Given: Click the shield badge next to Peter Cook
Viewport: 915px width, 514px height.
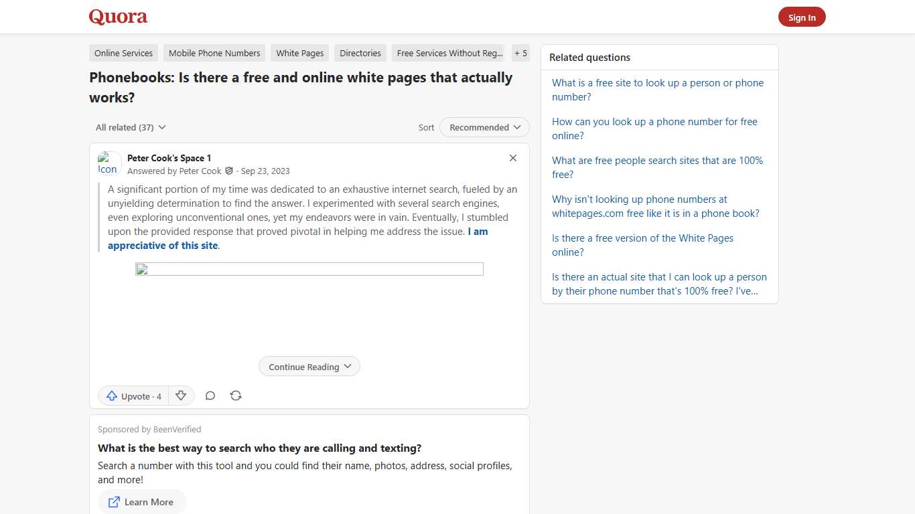Looking at the screenshot, I should 228,171.
